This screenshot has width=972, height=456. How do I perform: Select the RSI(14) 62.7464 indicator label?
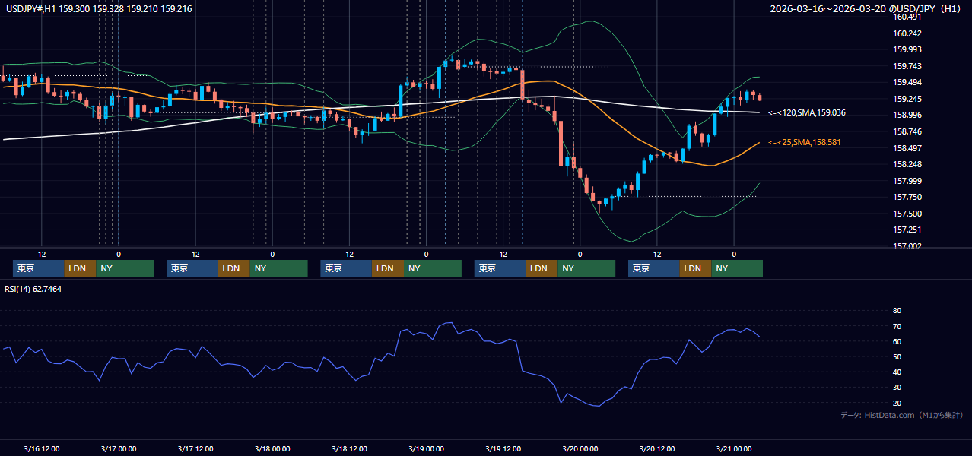(33, 289)
